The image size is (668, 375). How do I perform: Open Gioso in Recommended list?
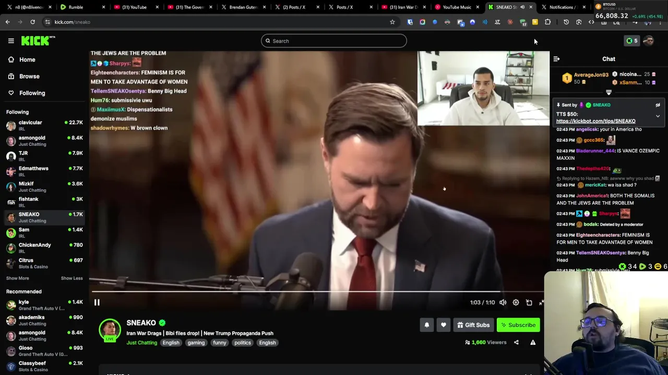(44, 351)
